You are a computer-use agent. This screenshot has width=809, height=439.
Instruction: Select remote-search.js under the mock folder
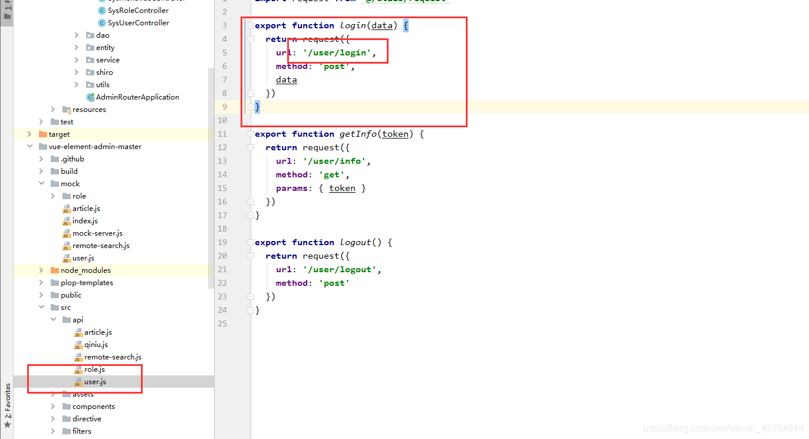point(101,246)
